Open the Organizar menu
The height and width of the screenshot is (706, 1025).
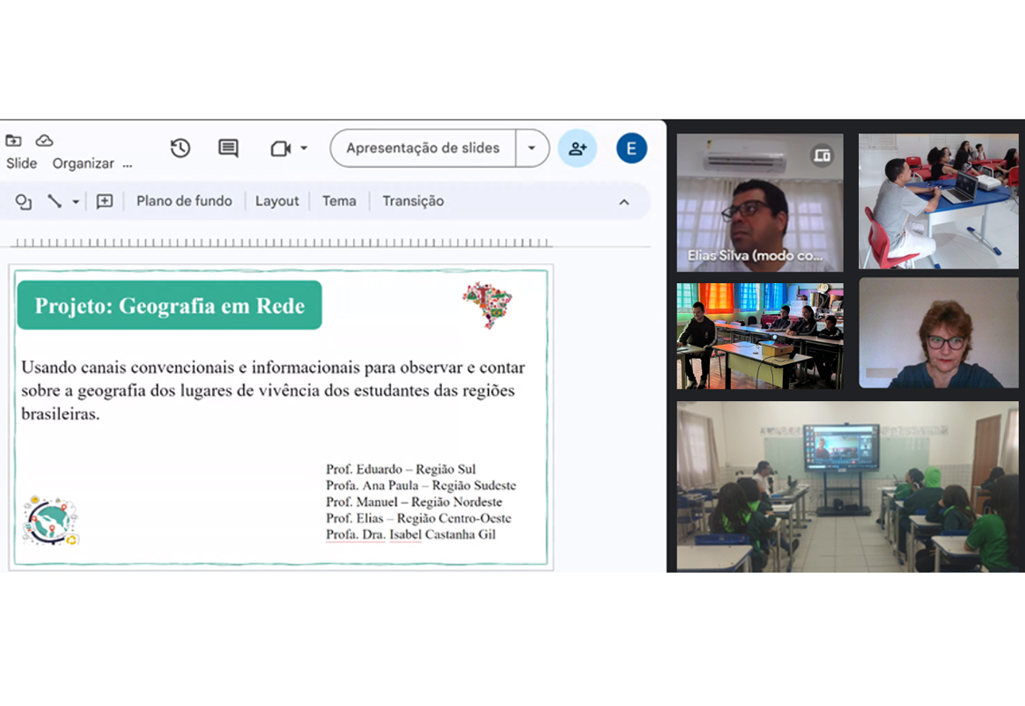pos(83,164)
